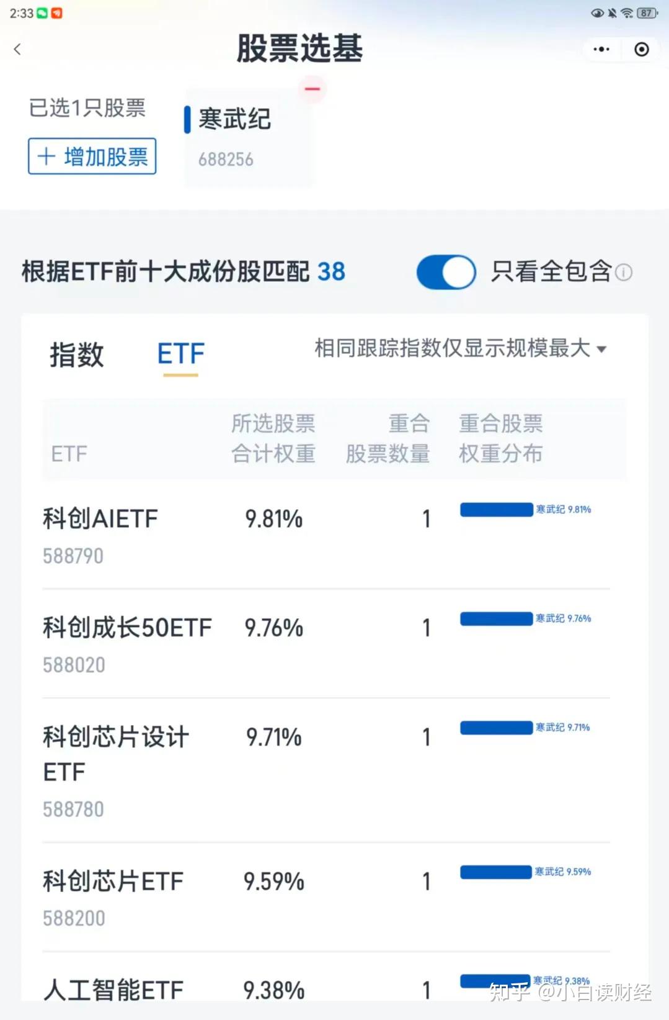The height and width of the screenshot is (1020, 669).
Task: Open the 科创芯片设计ETF 588780 row
Action: click(116, 770)
